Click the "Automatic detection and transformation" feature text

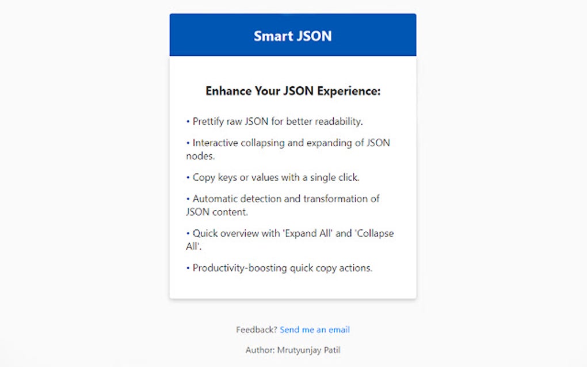point(286,198)
